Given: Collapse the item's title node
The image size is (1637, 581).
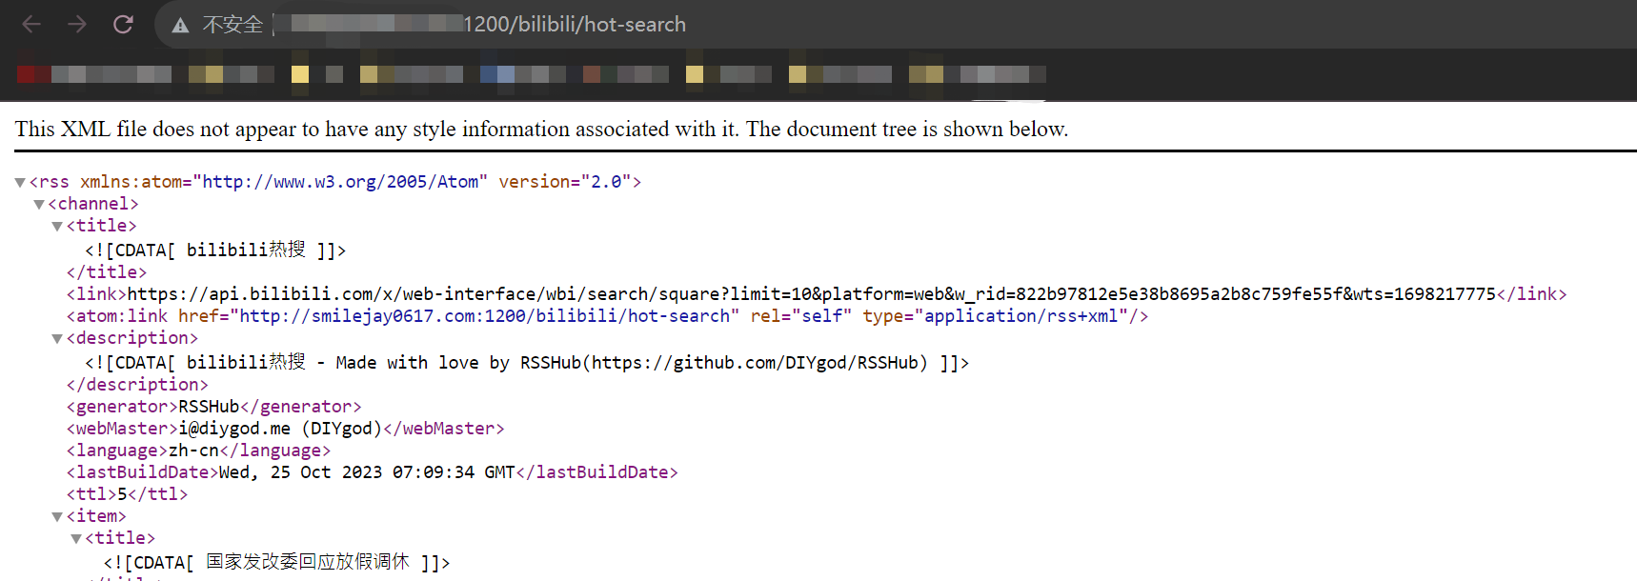Looking at the screenshot, I should pos(76,538).
